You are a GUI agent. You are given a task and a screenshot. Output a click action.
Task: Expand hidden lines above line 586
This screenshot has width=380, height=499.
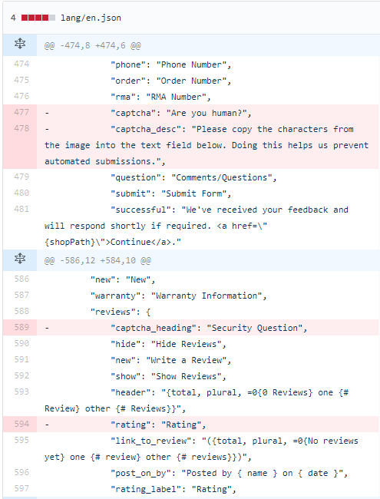[20, 259]
